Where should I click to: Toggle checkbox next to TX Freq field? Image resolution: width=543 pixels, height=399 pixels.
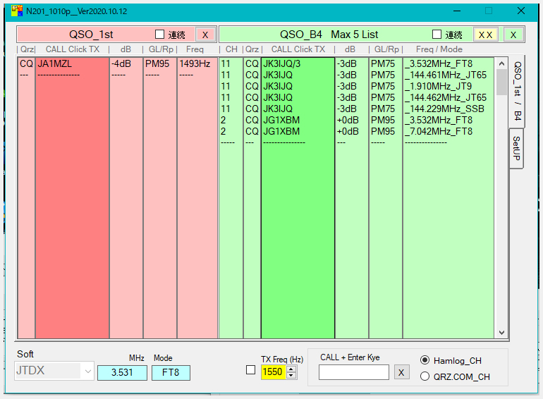pos(250,371)
